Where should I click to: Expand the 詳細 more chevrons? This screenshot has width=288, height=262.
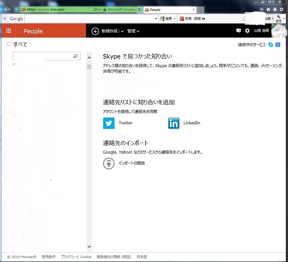click(203, 18)
